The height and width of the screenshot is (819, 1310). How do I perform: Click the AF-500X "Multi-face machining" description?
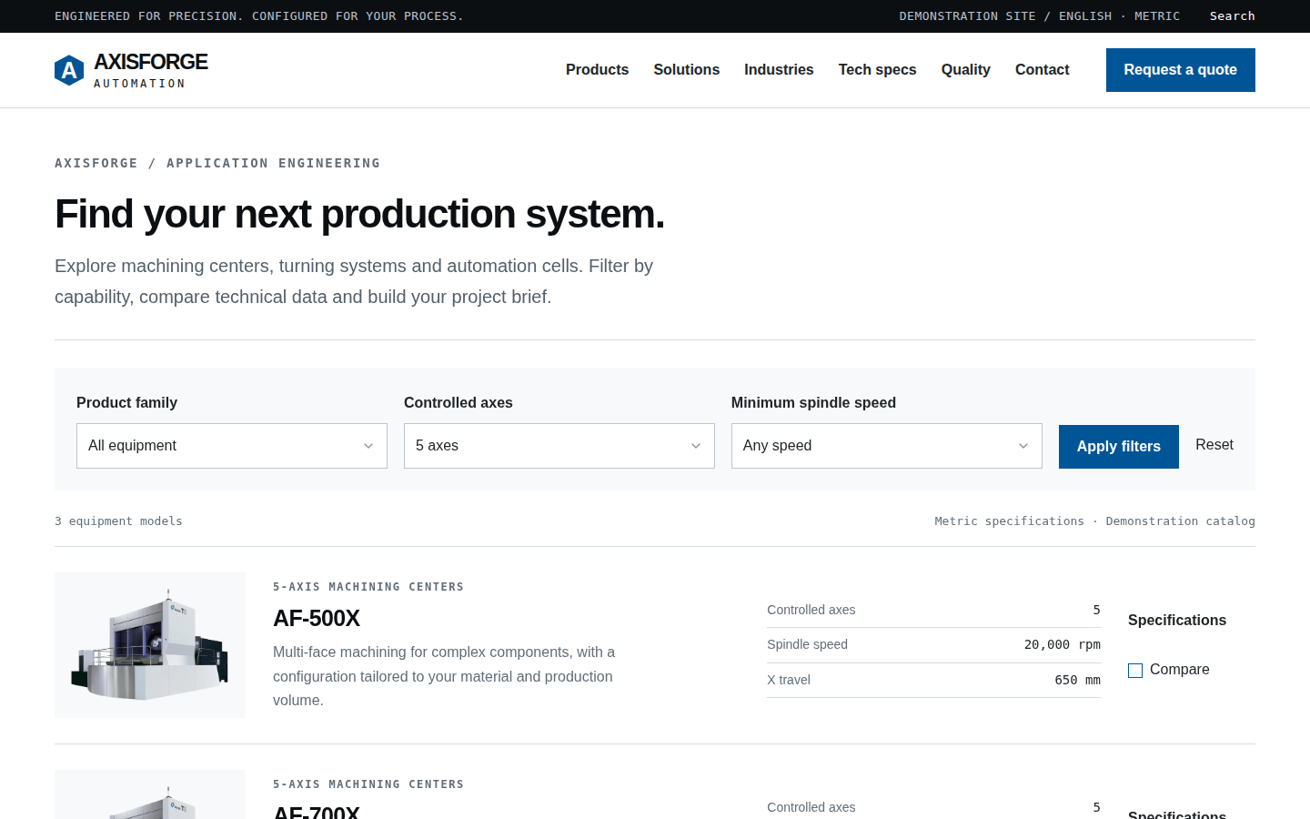446,676
